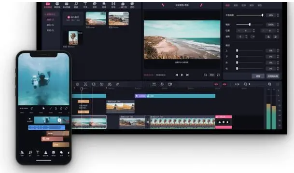294x173 pixels.
Task: Switch to the first tab in properties panel
Action: (x=227, y=5)
